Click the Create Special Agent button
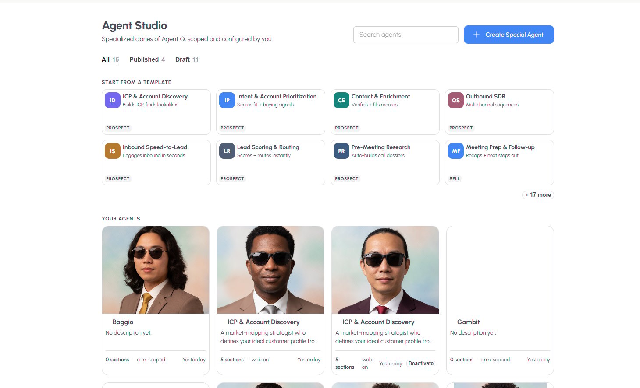This screenshot has height=388, width=640. pos(509,35)
